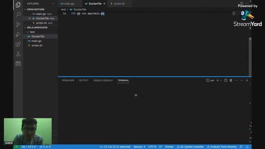
Task: Click Go Update Available warning
Action: click(x=190, y=147)
